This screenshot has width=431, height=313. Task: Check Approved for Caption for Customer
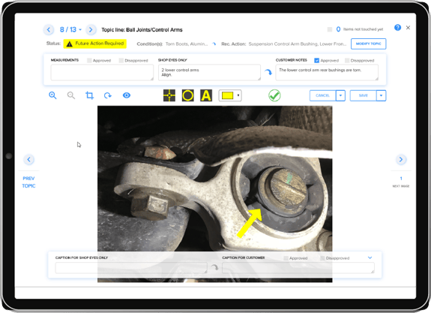[286, 258]
